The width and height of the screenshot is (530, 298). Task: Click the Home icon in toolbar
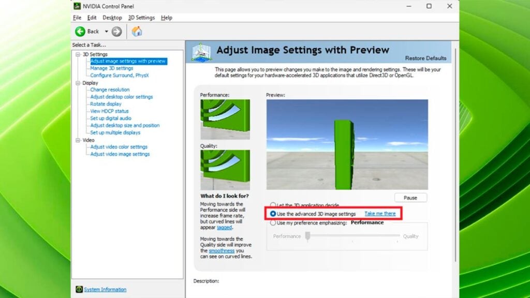pos(137,32)
